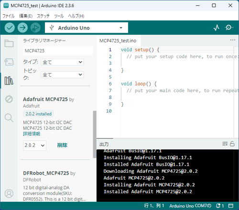The height and width of the screenshot is (210, 239).
Task: Click the Arduino IDE app icon in title bar
Action: click(x=6, y=6)
